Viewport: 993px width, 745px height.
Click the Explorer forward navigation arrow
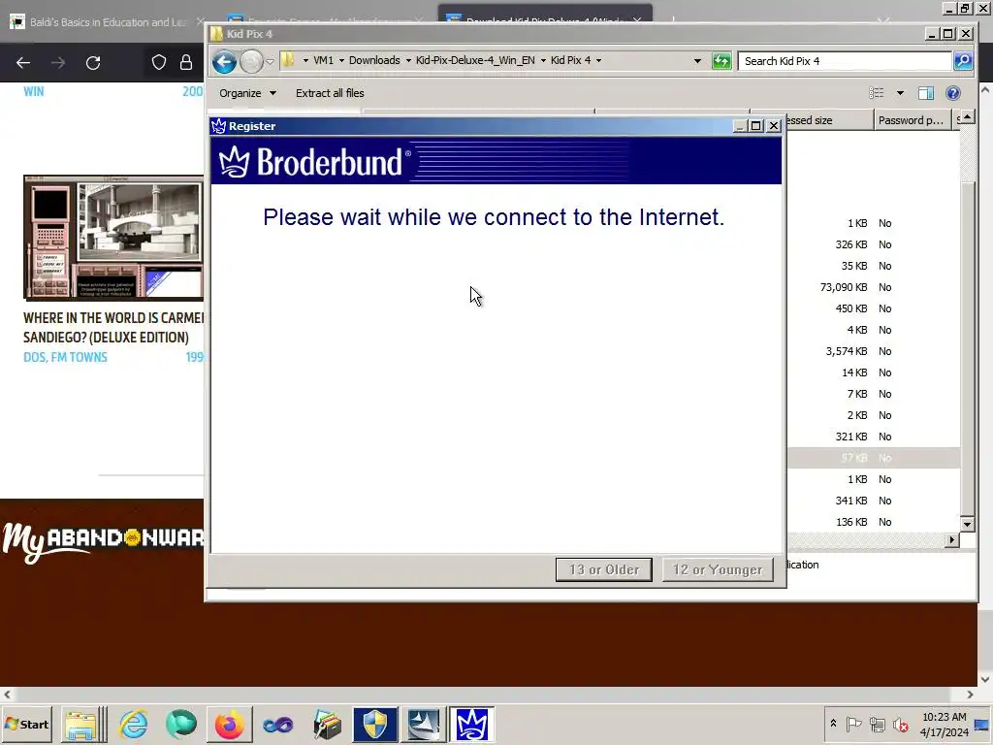(x=251, y=61)
